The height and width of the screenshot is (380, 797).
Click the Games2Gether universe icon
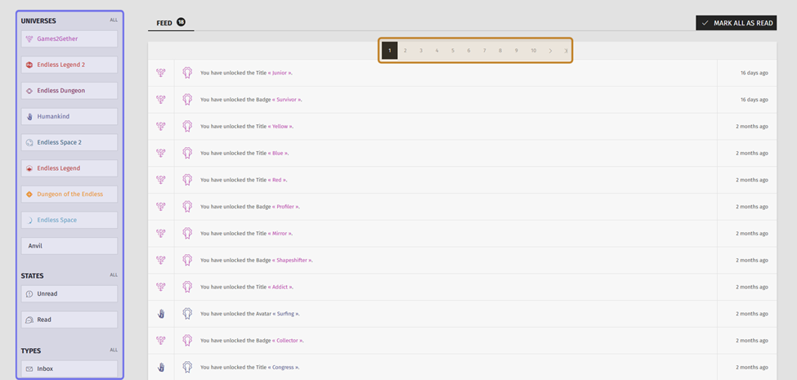click(x=29, y=39)
